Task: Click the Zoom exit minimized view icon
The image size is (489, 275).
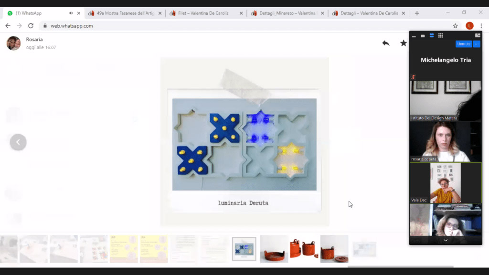Action: click(478, 35)
